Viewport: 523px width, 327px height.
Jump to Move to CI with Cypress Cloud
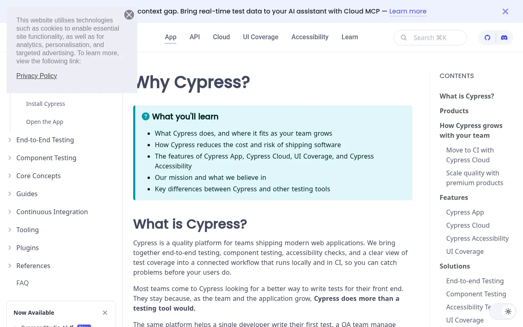point(470,155)
